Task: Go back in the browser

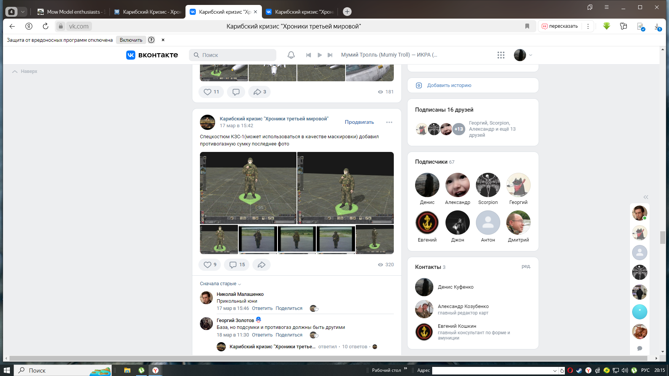Action: [x=12, y=26]
